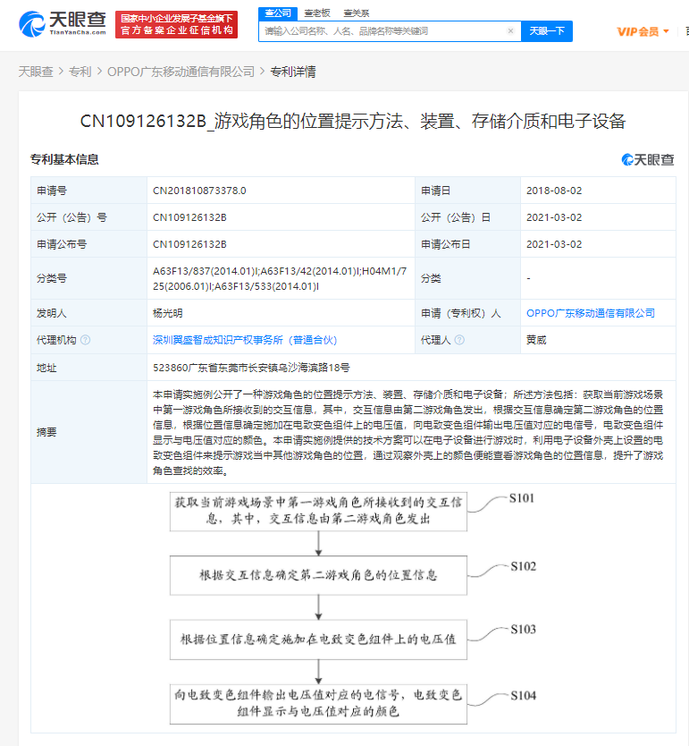This screenshot has height=746, width=689.
Task: Open the 专利 breadcrumb link
Action: click(x=80, y=72)
